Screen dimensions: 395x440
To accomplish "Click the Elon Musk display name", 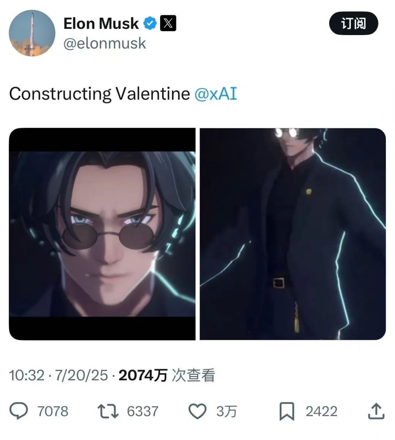I will [101, 23].
